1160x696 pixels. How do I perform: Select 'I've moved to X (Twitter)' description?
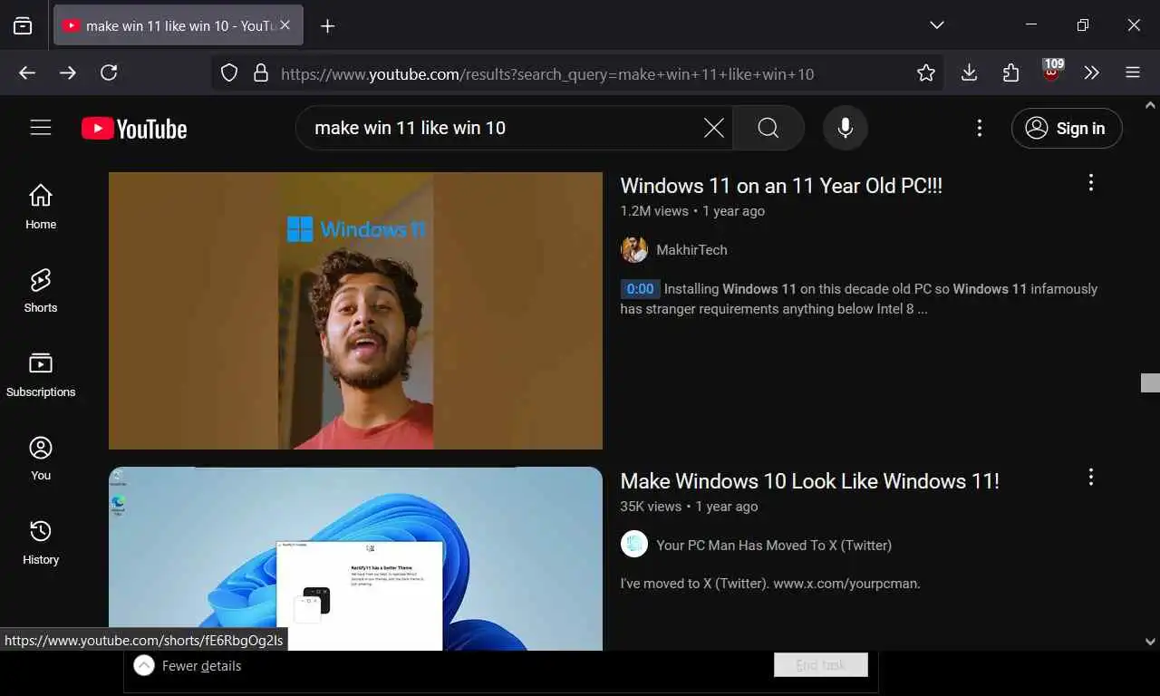pos(770,584)
